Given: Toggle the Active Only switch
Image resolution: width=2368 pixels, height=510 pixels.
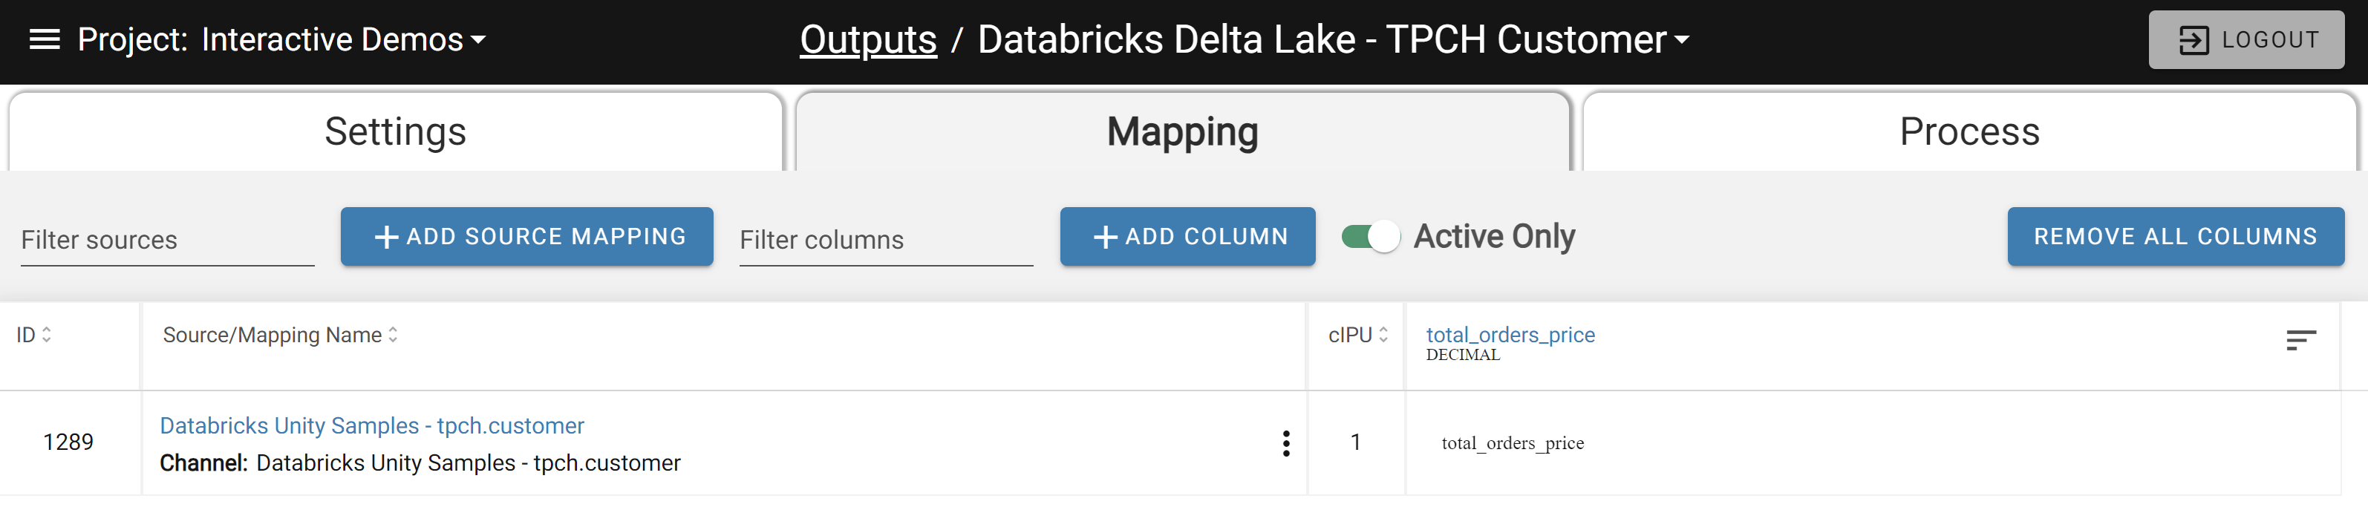Looking at the screenshot, I should [1371, 237].
